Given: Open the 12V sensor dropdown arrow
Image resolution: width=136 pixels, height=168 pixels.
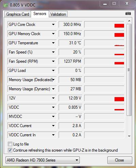Looking at the screenshot, I should click(x=53, y=98).
